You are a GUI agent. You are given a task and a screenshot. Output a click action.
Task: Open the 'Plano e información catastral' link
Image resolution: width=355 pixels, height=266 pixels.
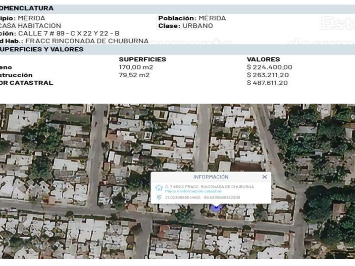pos(193,191)
